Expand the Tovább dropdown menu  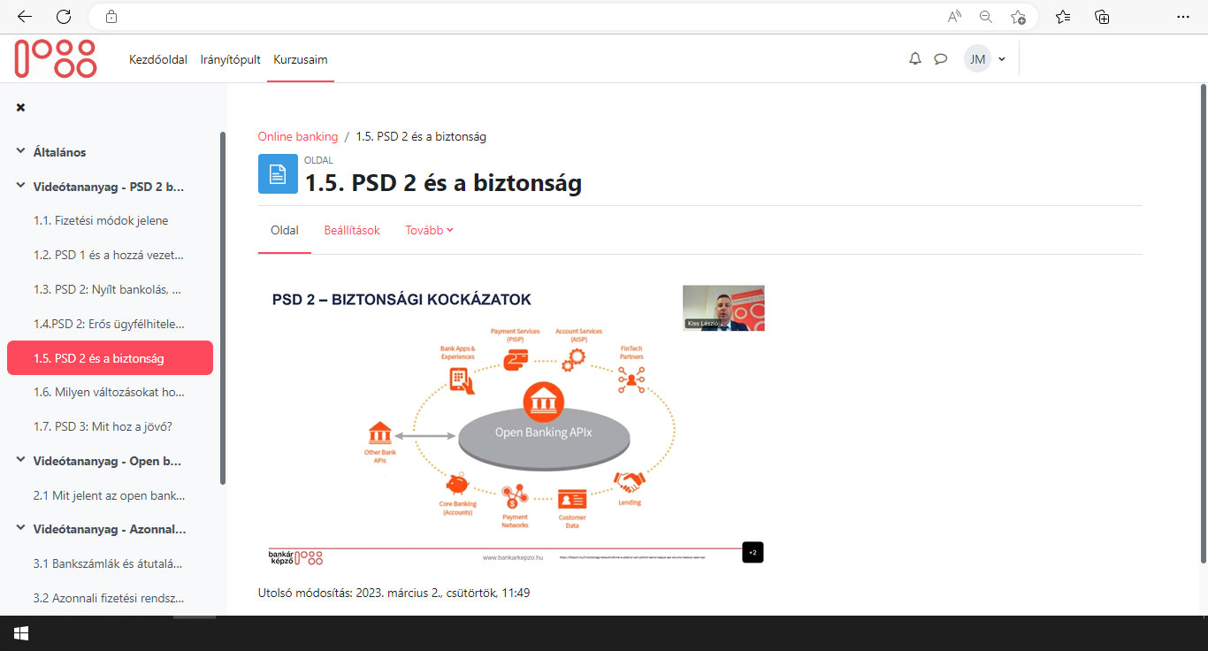pos(429,230)
